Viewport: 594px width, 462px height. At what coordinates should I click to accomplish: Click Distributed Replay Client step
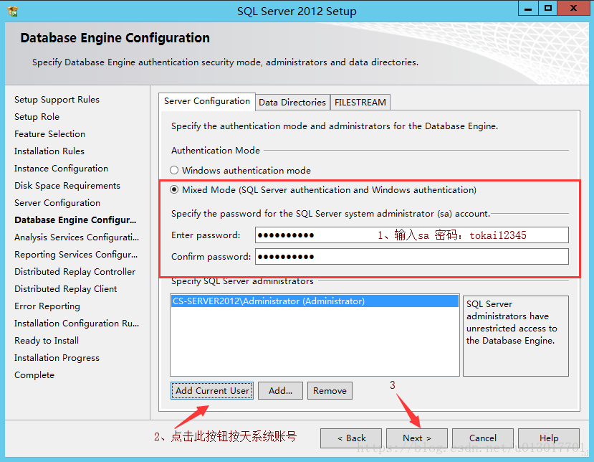coord(65,289)
